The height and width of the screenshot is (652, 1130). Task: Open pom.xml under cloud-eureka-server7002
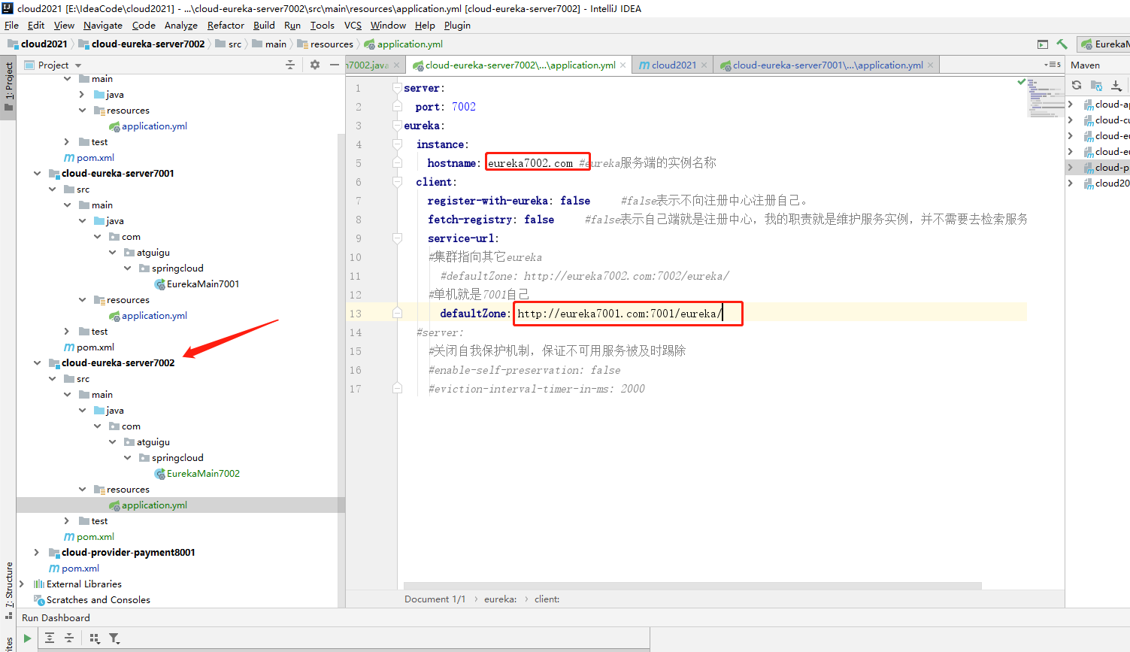click(89, 537)
